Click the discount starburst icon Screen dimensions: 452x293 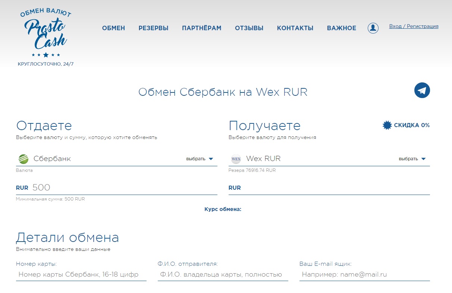pos(387,125)
